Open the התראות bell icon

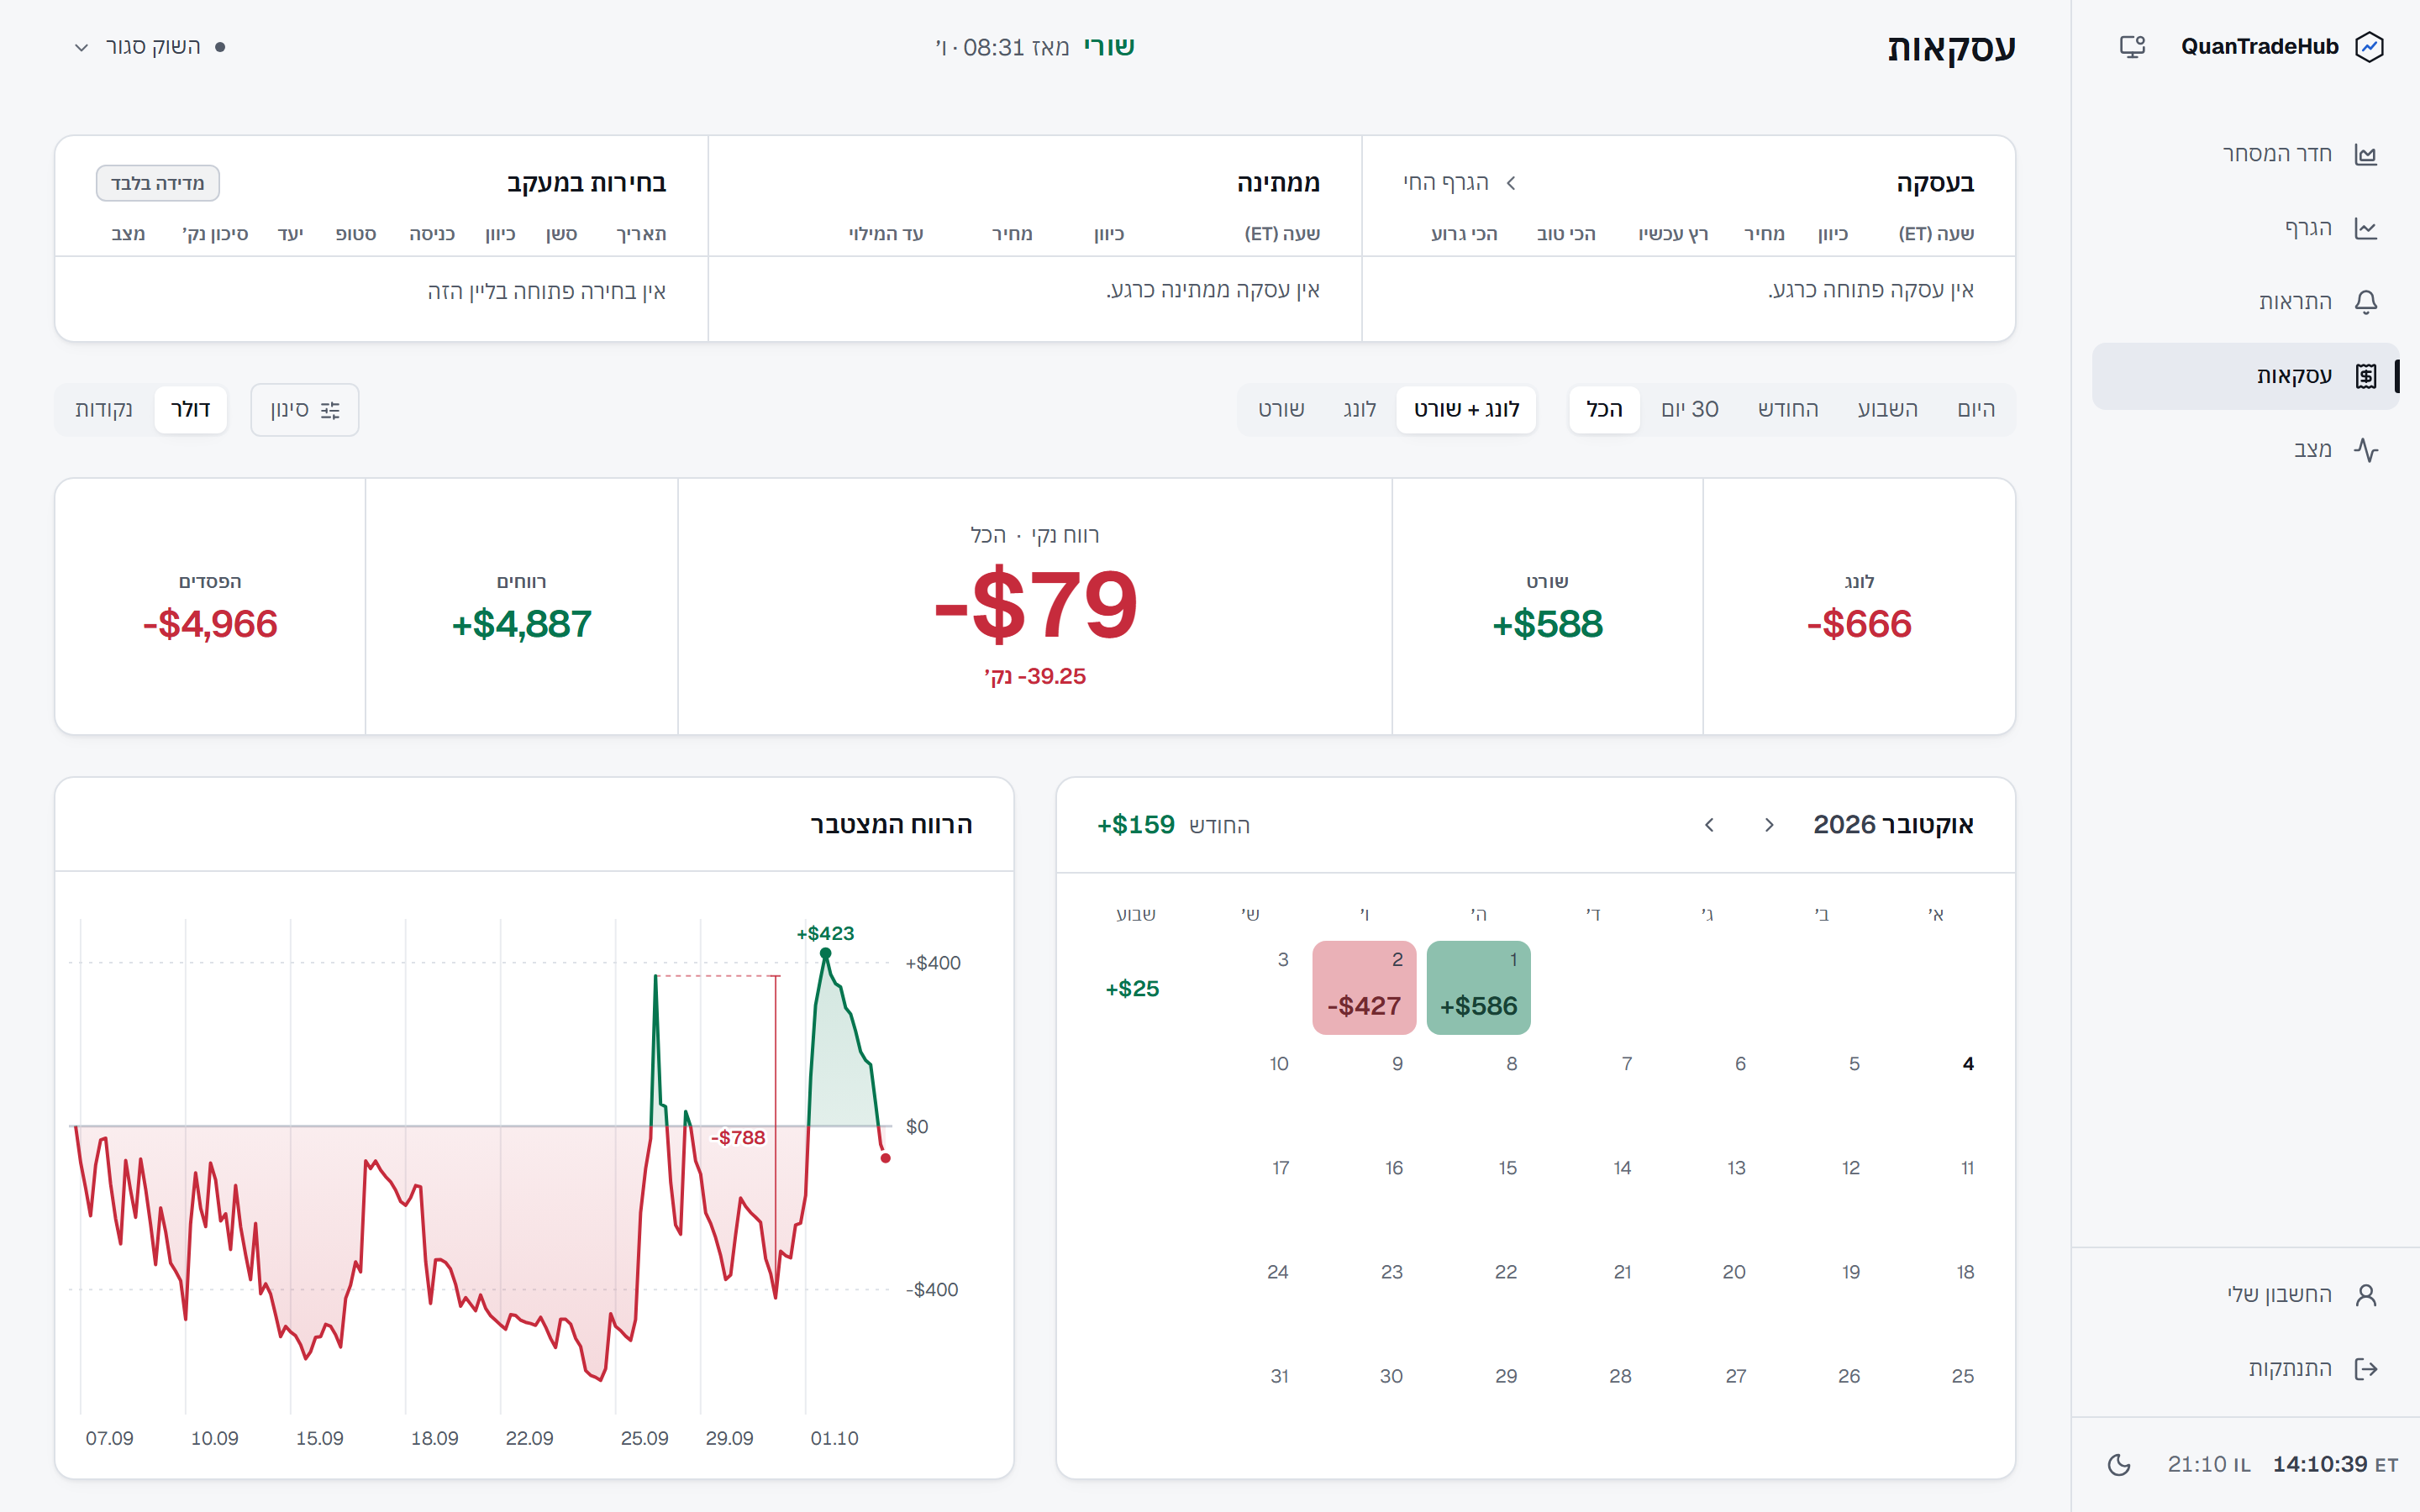click(x=2365, y=302)
